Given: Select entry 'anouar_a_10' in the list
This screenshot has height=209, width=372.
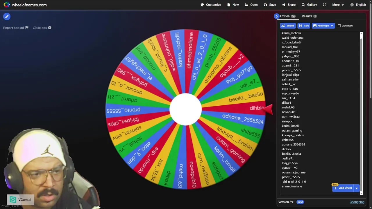Looking at the screenshot, I should pos(290,61).
